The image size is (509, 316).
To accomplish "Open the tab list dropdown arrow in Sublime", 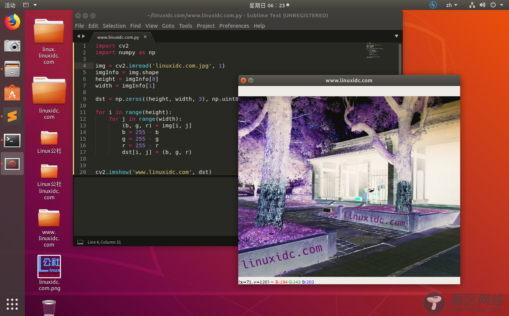I will 397,36.
